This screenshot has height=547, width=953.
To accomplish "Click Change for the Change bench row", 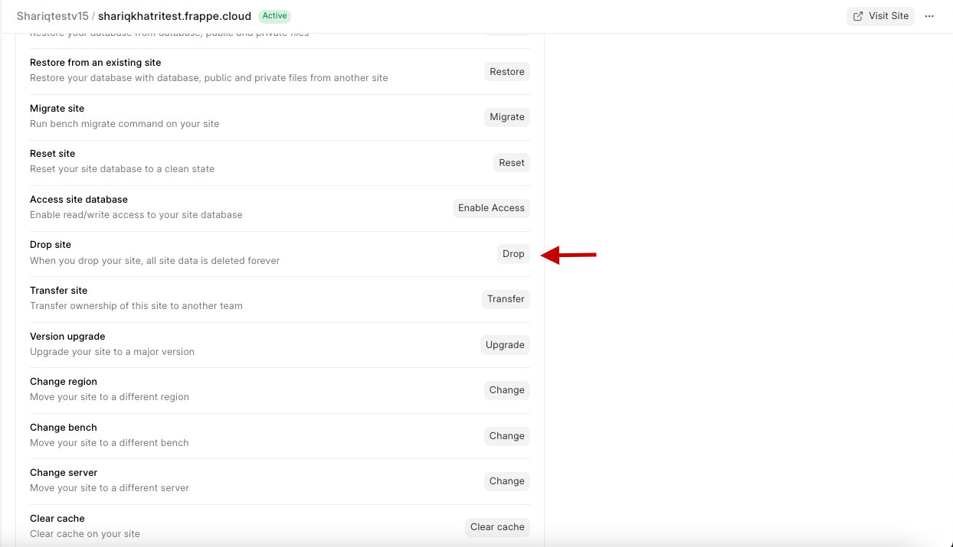I will (506, 436).
